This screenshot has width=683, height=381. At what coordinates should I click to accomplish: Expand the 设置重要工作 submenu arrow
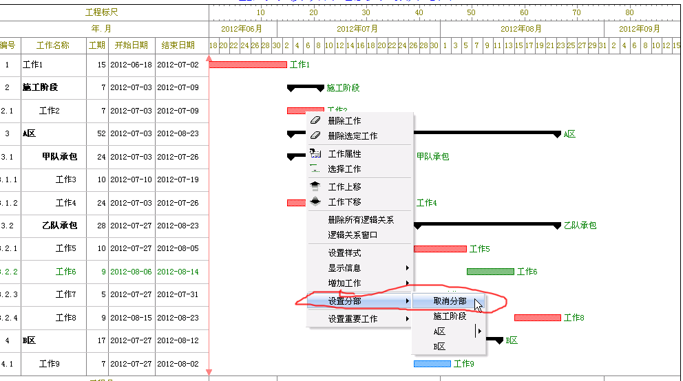408,319
